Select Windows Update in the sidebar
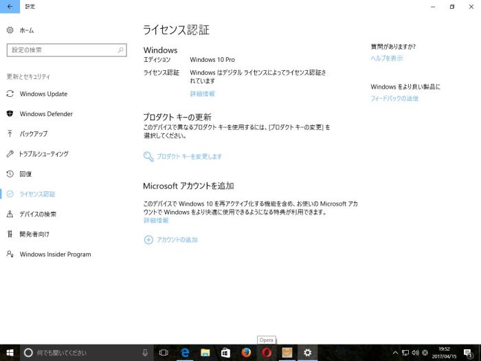This screenshot has width=481, height=361. 43,94
